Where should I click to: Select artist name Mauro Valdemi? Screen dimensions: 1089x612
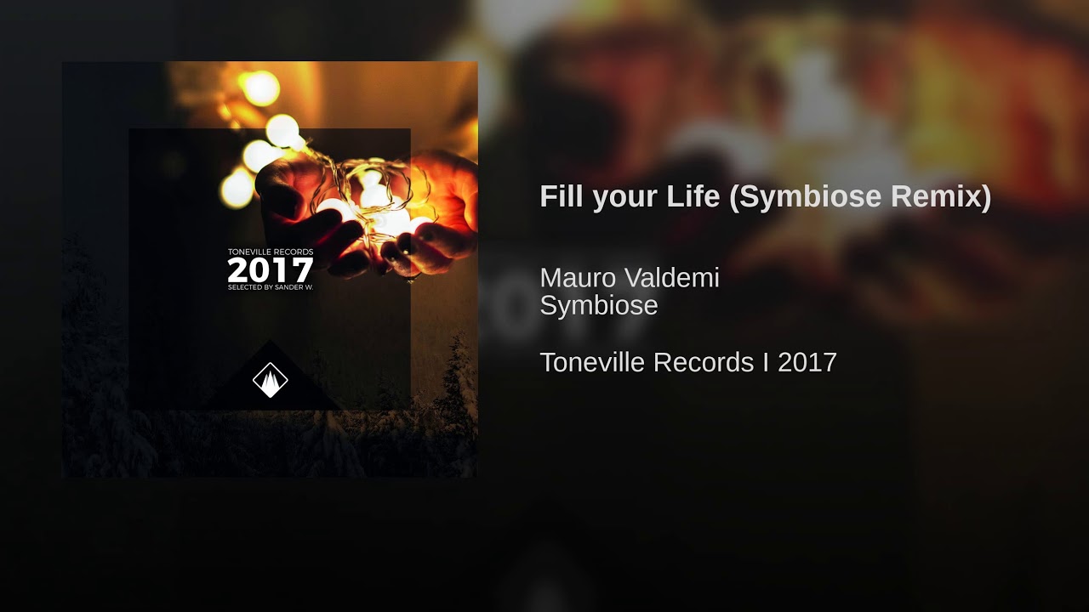[630, 277]
